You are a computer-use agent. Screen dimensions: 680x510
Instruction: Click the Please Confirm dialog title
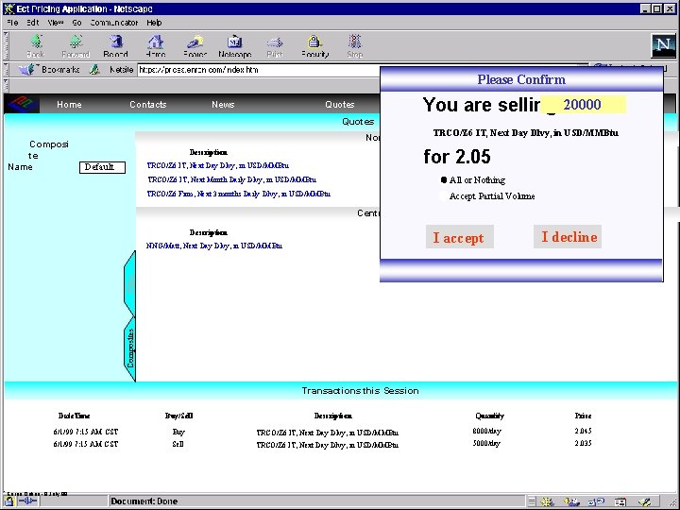(x=521, y=79)
